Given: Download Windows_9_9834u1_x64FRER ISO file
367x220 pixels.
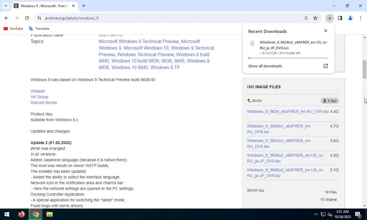Looking at the screenshot, I should pyautogui.click(x=279, y=129).
